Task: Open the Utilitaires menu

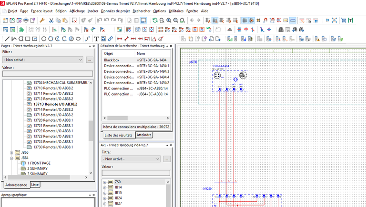Action: click(176, 11)
